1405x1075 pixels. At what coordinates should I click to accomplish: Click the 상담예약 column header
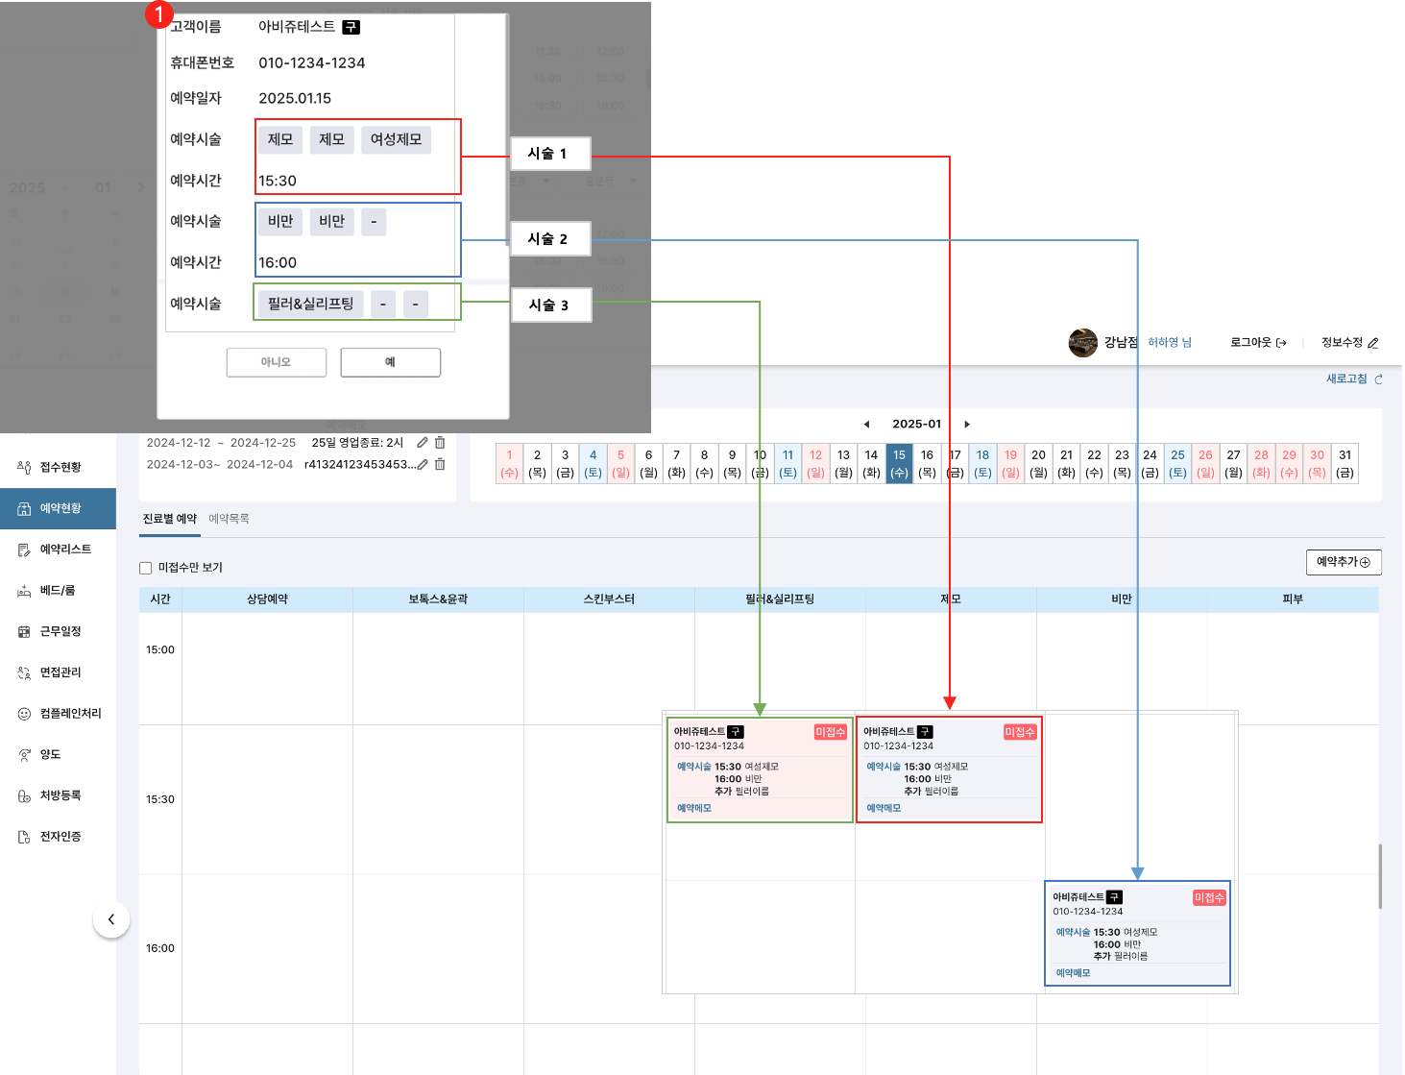point(267,599)
